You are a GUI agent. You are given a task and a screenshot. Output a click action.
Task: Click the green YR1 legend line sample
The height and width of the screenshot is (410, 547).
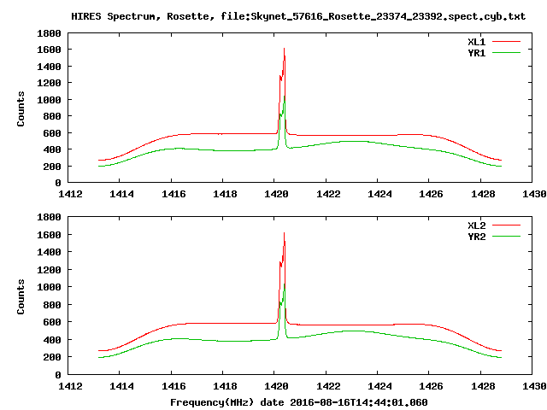click(x=506, y=53)
